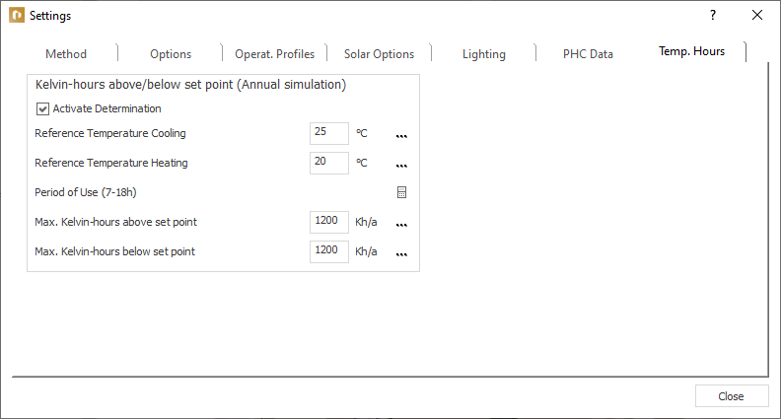
Task: Click the 'Period of Use (7-18h)' label
Action: (x=86, y=192)
